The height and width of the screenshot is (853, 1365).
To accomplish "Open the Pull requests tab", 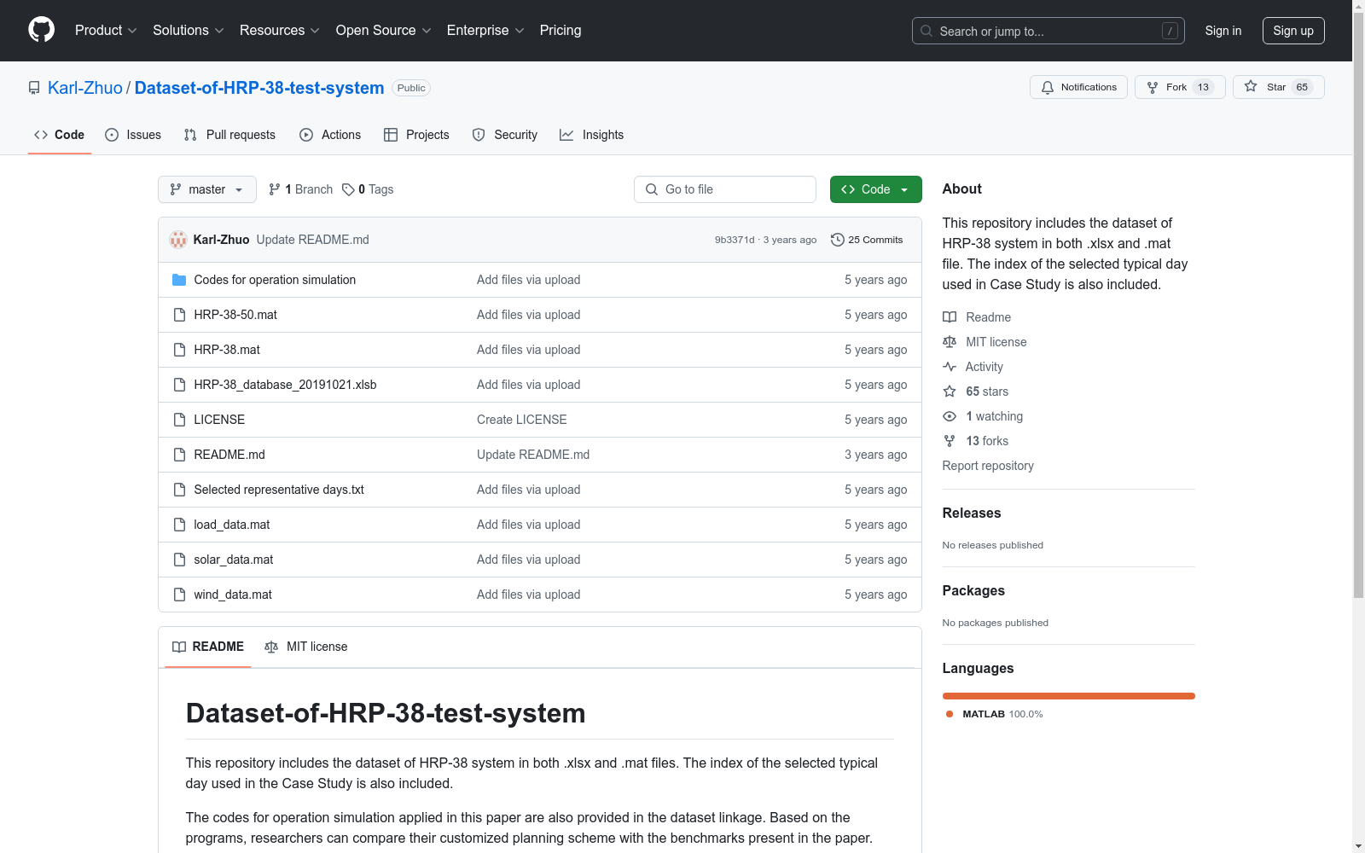I will [x=229, y=135].
